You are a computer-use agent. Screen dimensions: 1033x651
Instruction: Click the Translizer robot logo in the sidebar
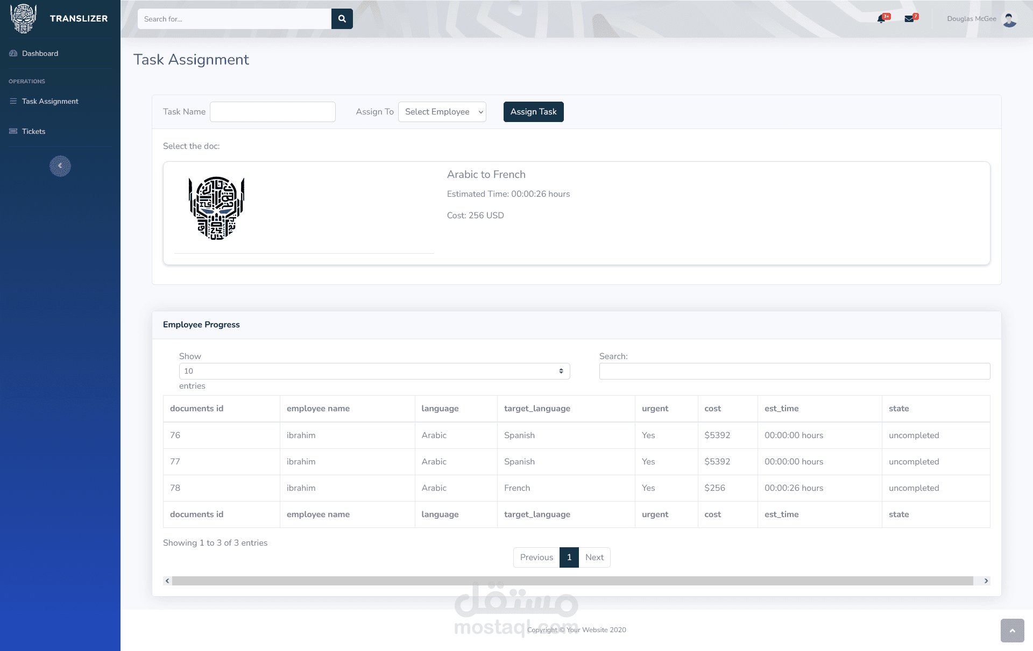click(23, 18)
